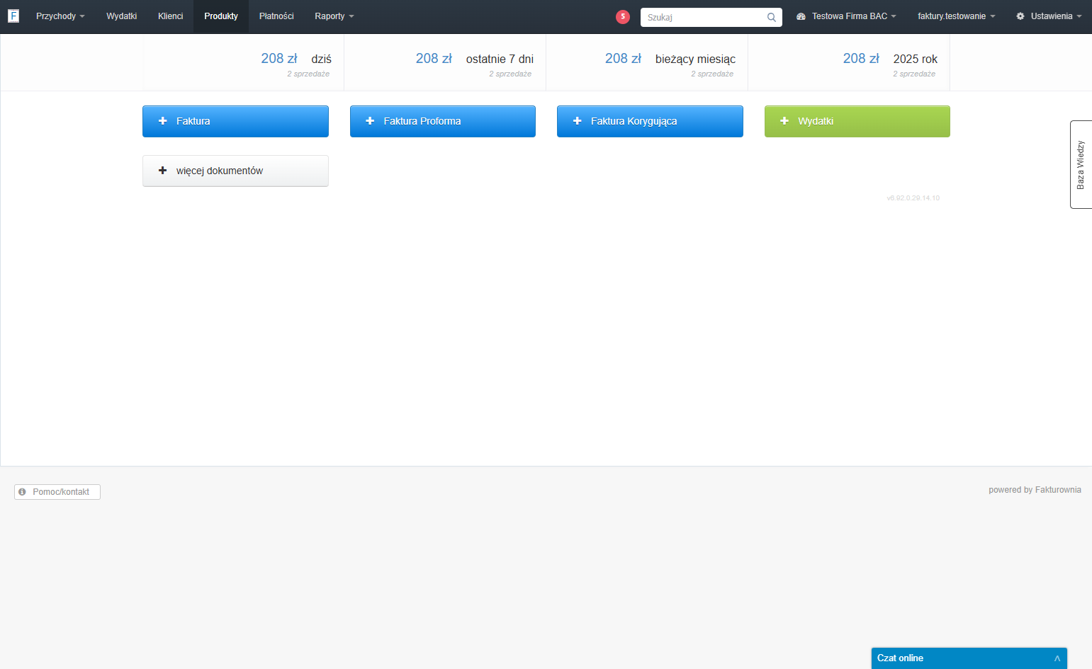
Task: Go to the Wydatki menu item
Action: tap(121, 16)
